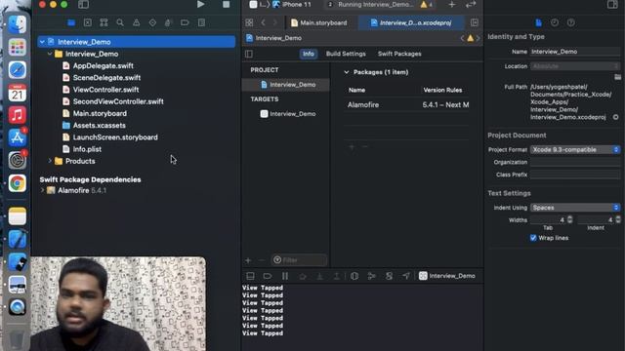Open related items grid menu
625x351 pixels.
coord(249,22)
